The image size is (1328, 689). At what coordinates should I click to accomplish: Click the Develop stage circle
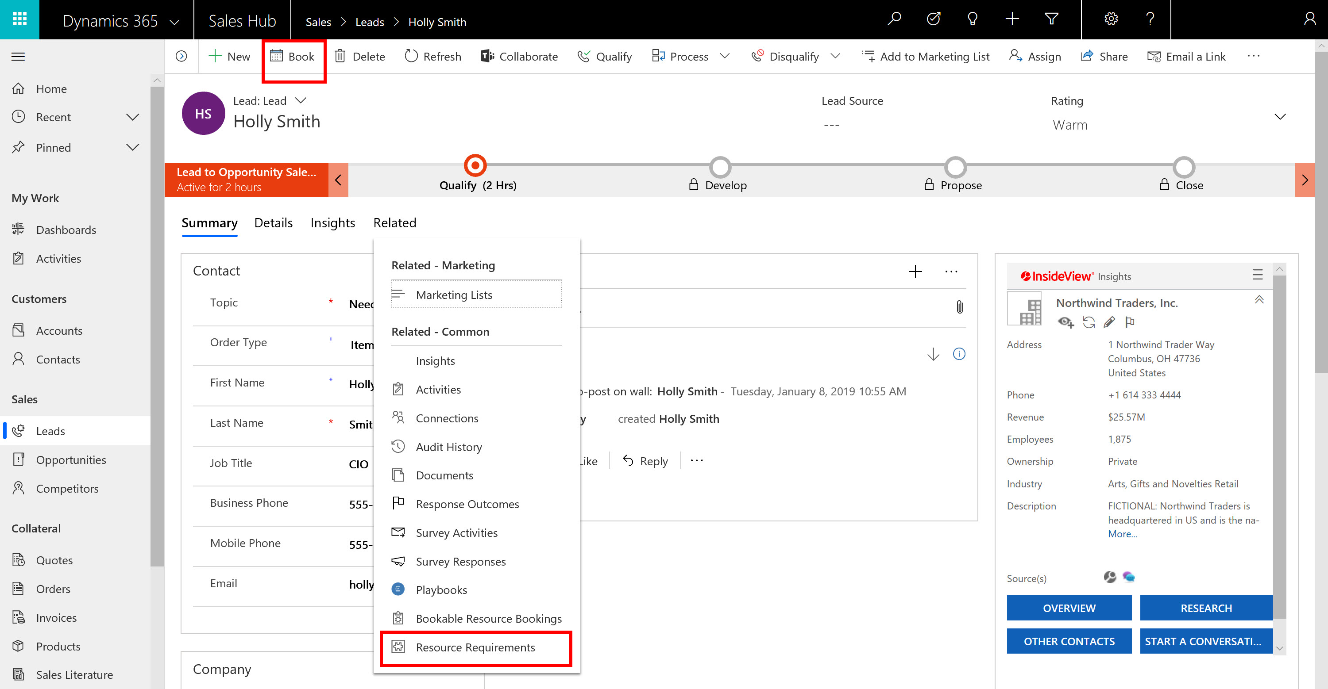coord(720,167)
